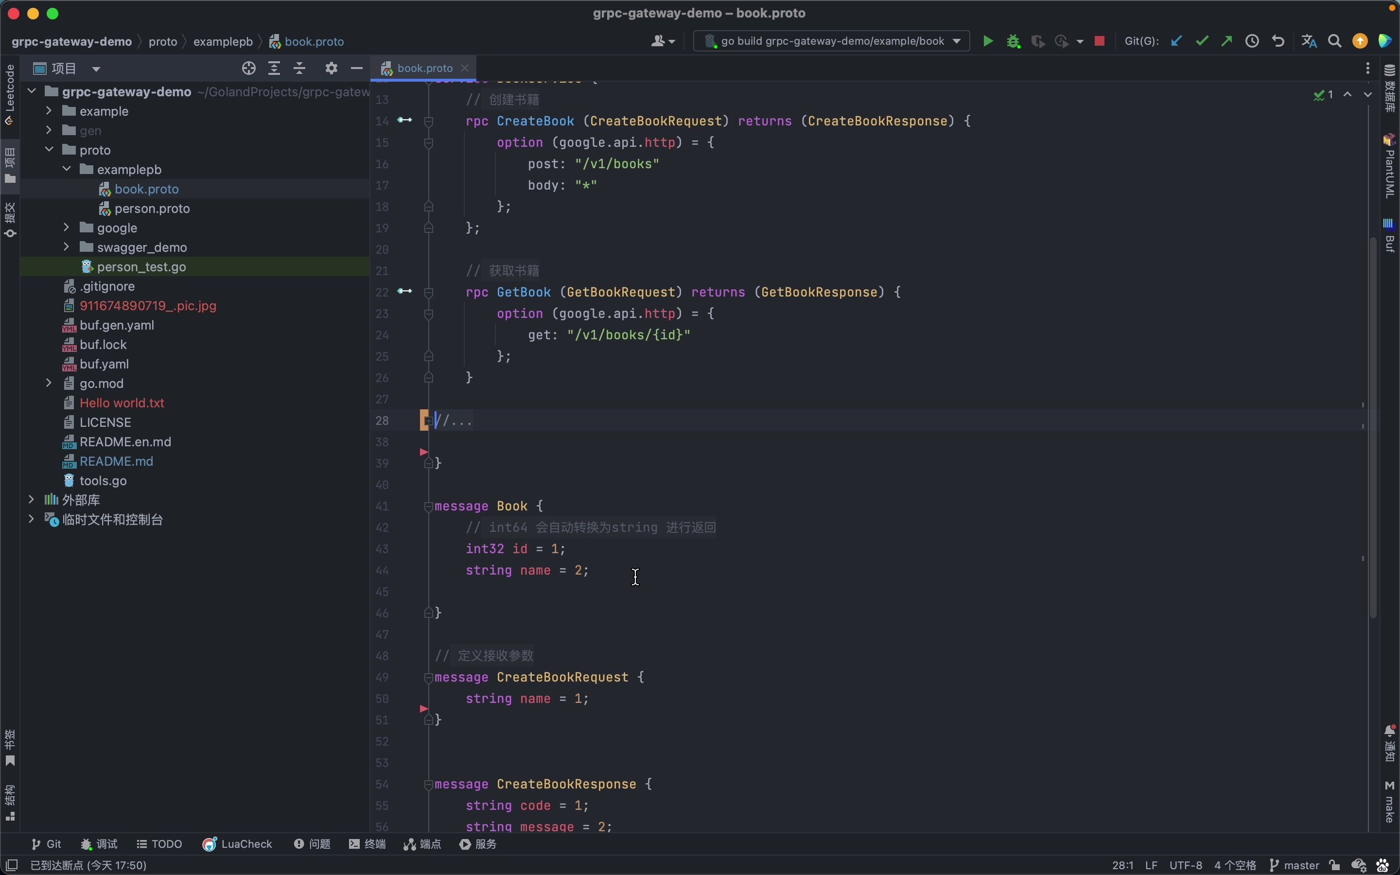Open person.proto in project tree

tap(152, 209)
